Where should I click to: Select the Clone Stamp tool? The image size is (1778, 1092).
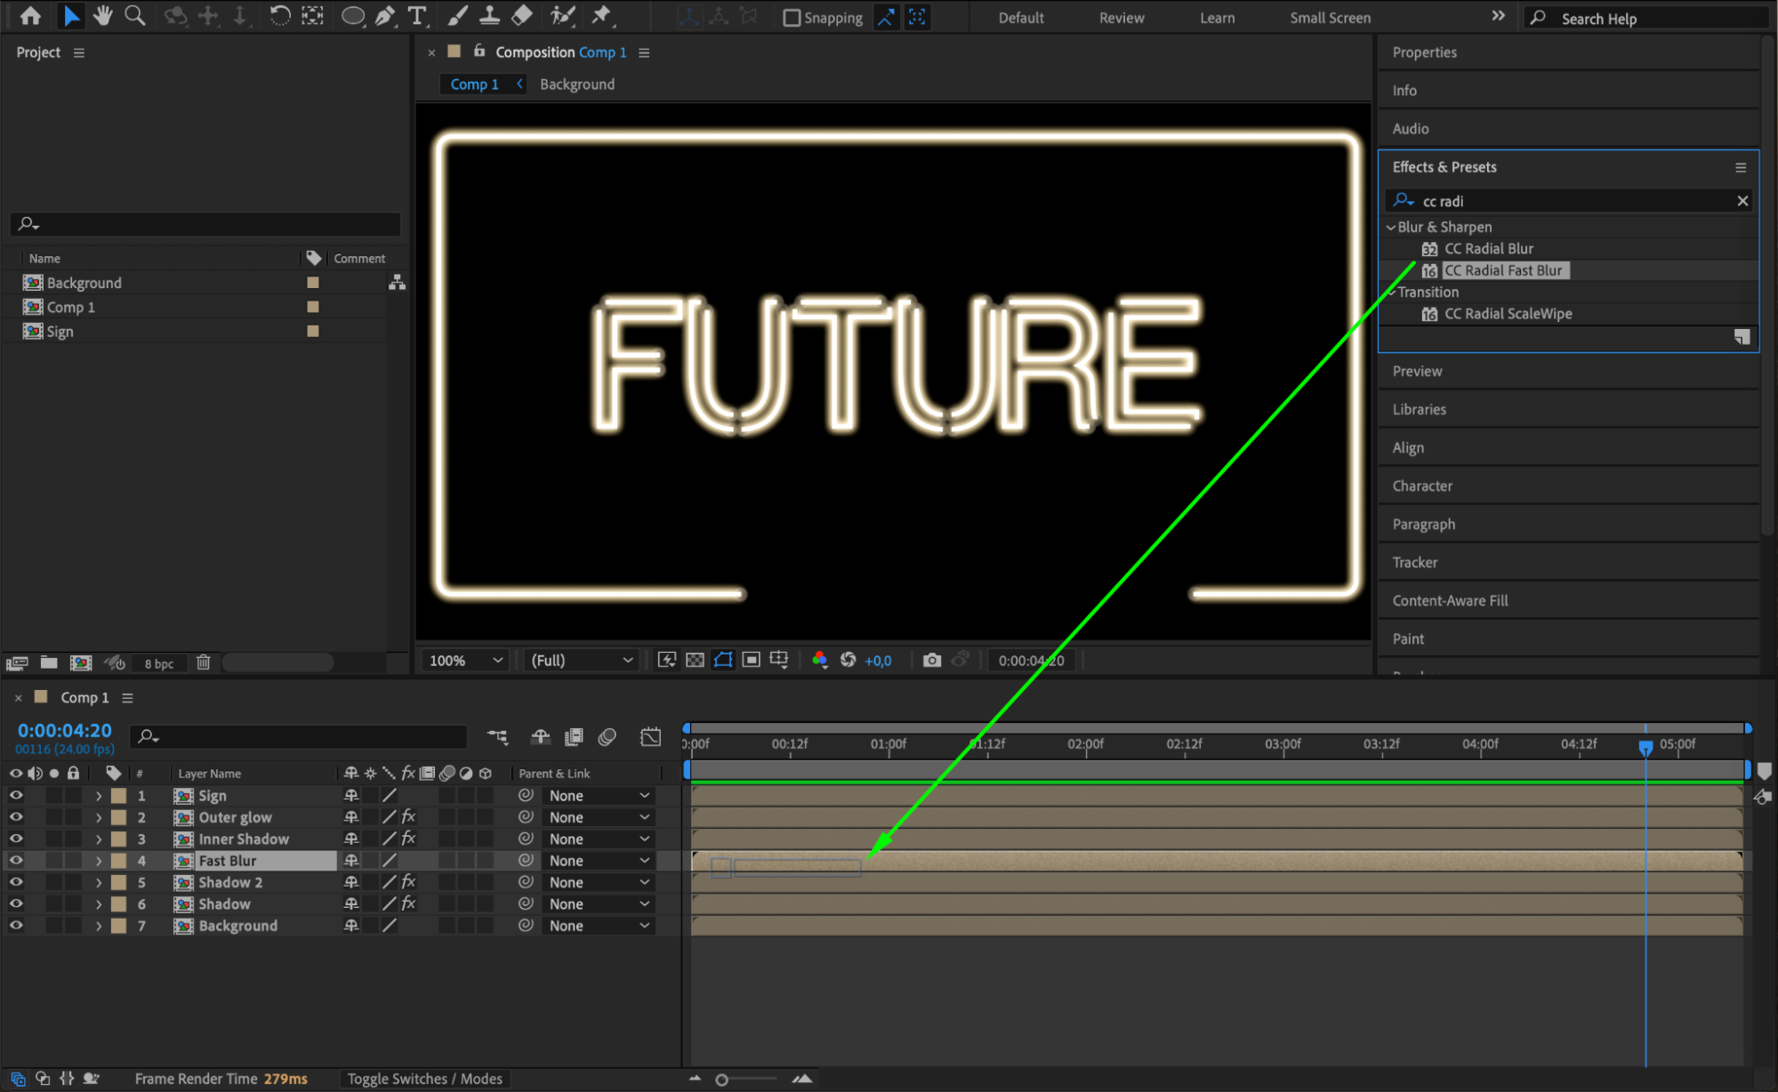coord(489,15)
